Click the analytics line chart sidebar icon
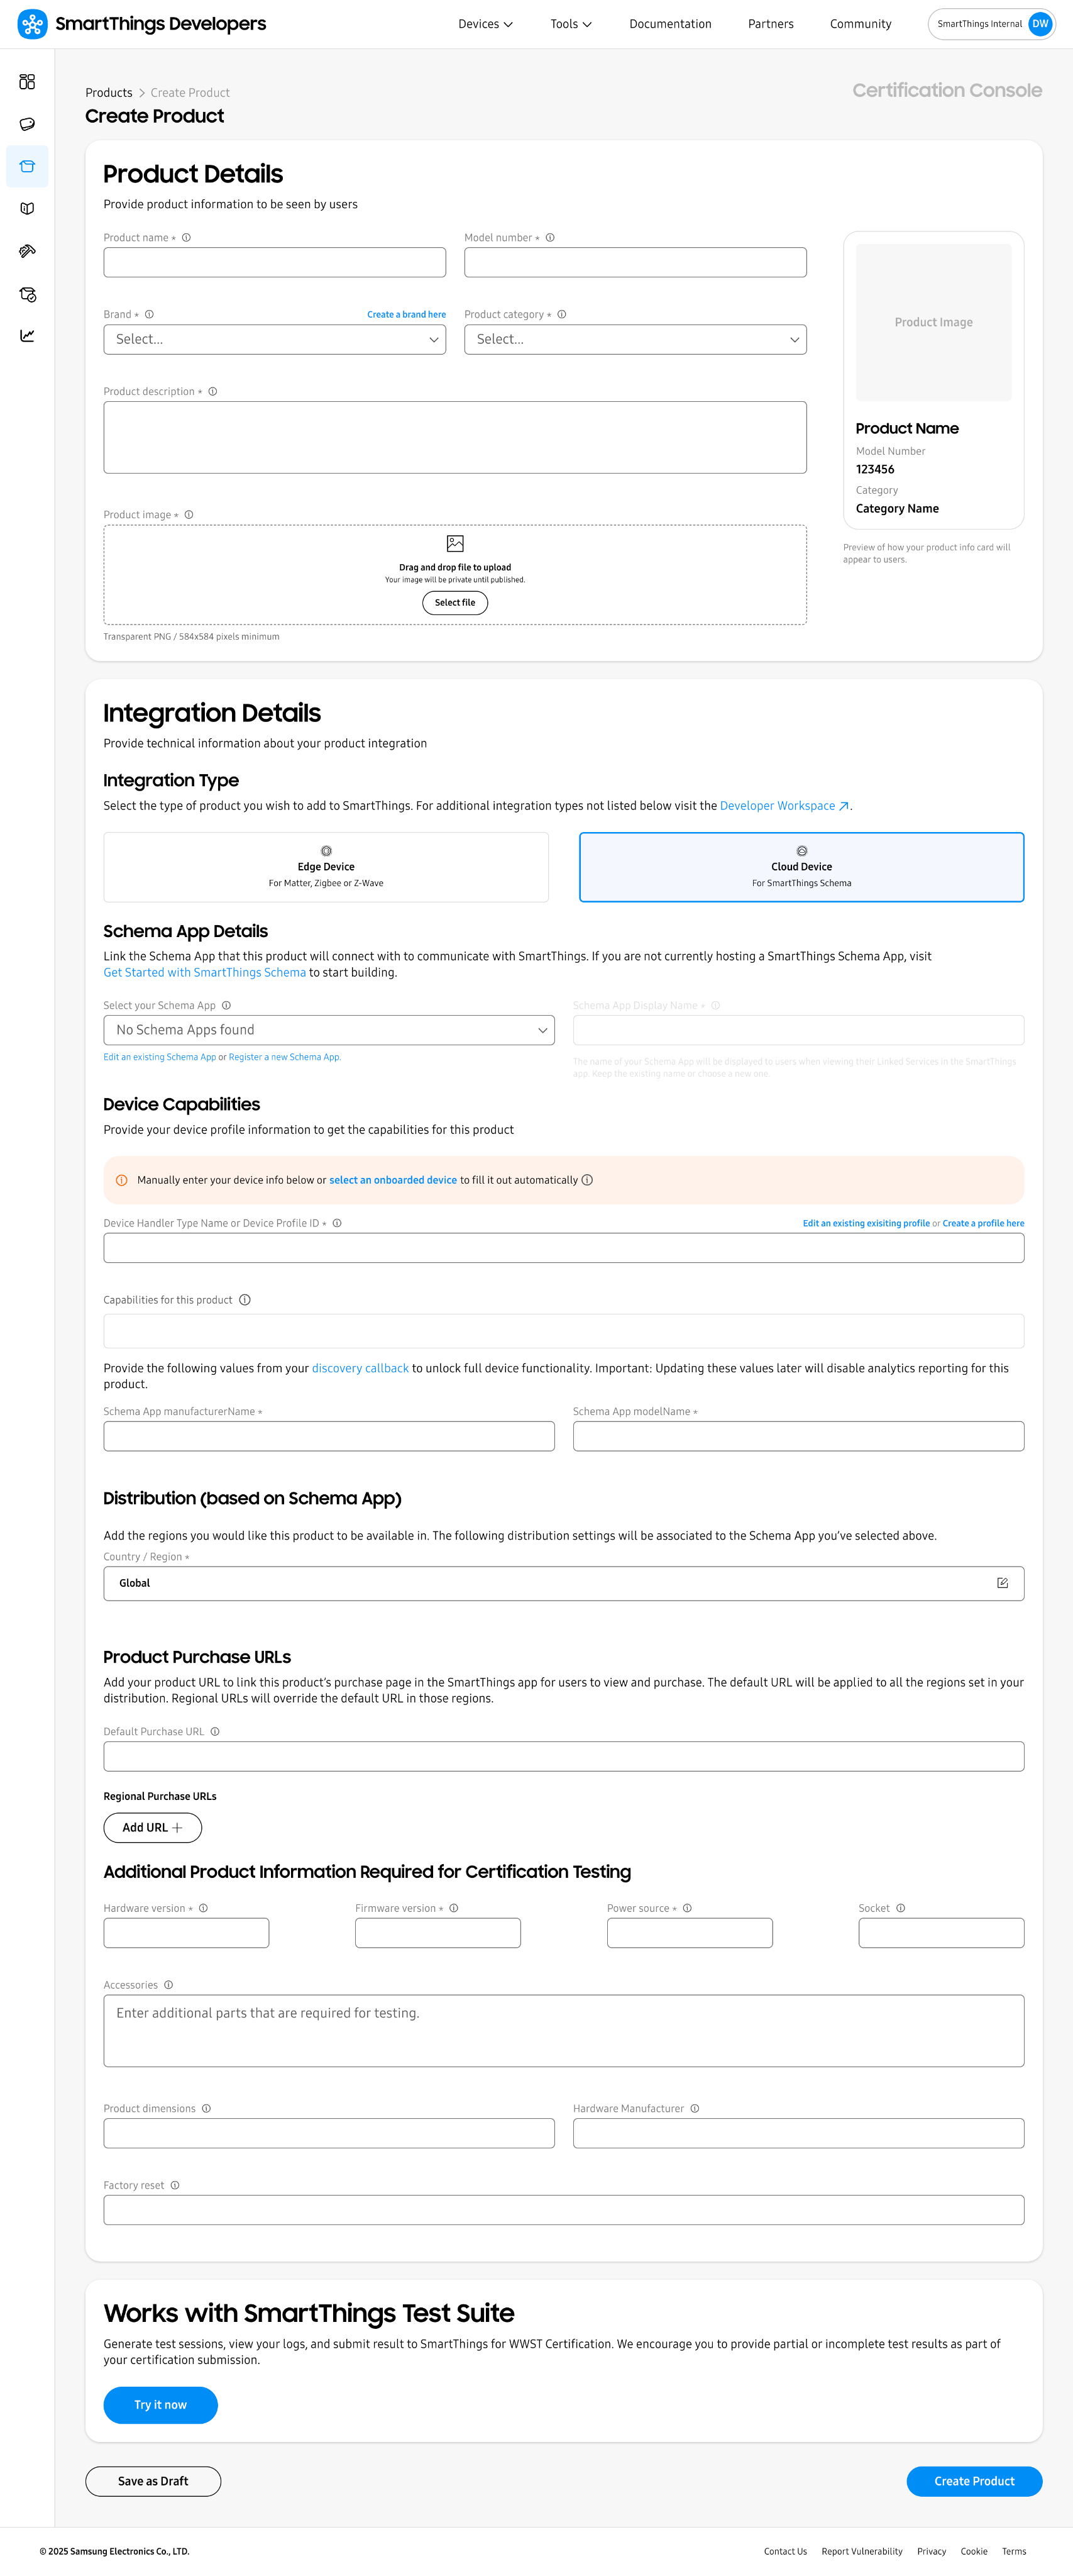Screen dimensions: 1073x2576 pyautogui.click(x=27, y=336)
